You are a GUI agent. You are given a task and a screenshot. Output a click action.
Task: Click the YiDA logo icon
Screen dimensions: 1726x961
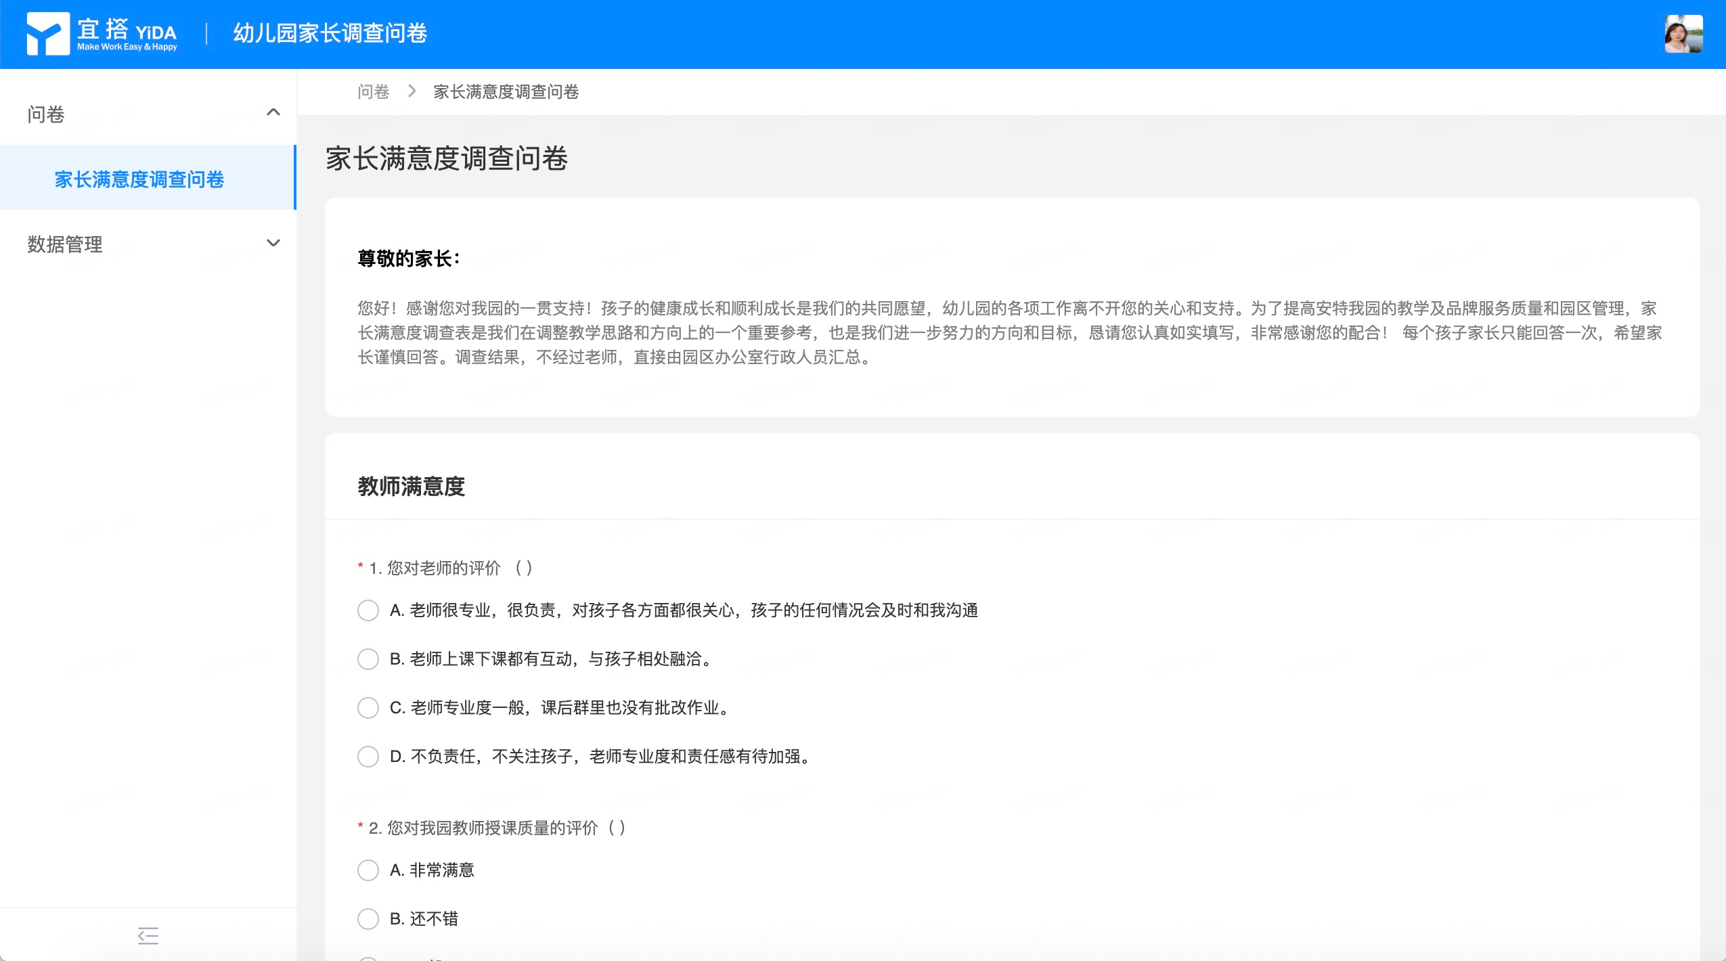47,34
